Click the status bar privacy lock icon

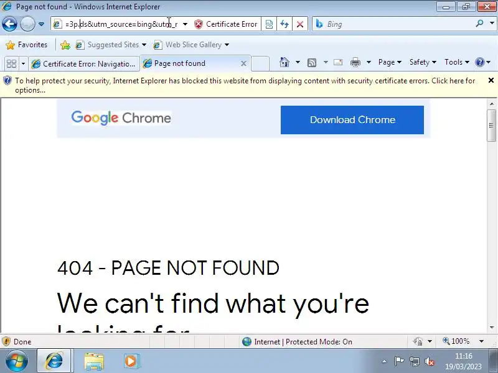pyautogui.click(x=418, y=341)
